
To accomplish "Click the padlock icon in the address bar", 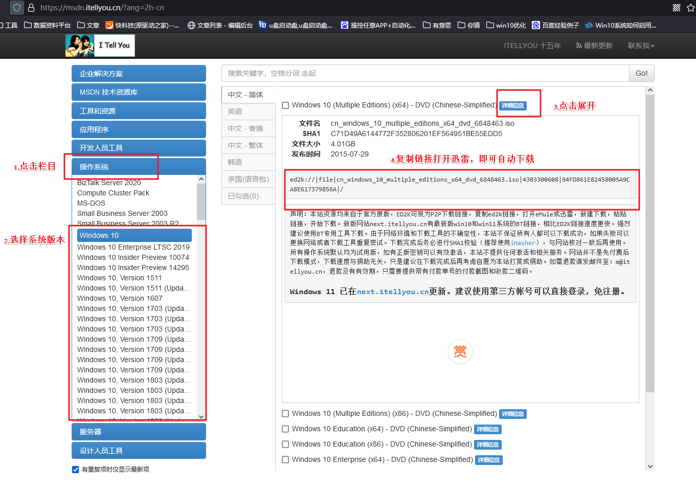I will 32,8.
